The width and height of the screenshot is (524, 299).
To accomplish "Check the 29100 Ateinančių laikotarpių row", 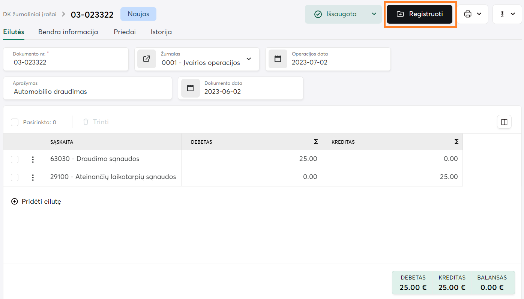I will coord(15,177).
